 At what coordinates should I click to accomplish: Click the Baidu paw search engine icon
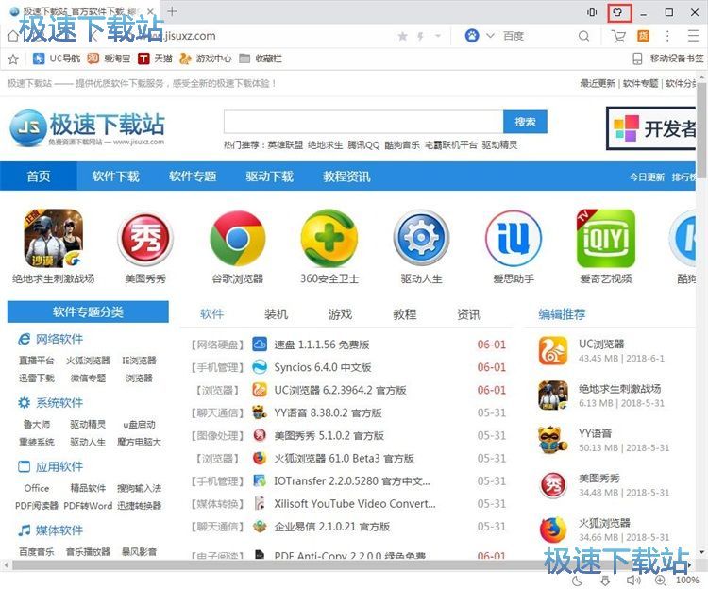pos(472,36)
